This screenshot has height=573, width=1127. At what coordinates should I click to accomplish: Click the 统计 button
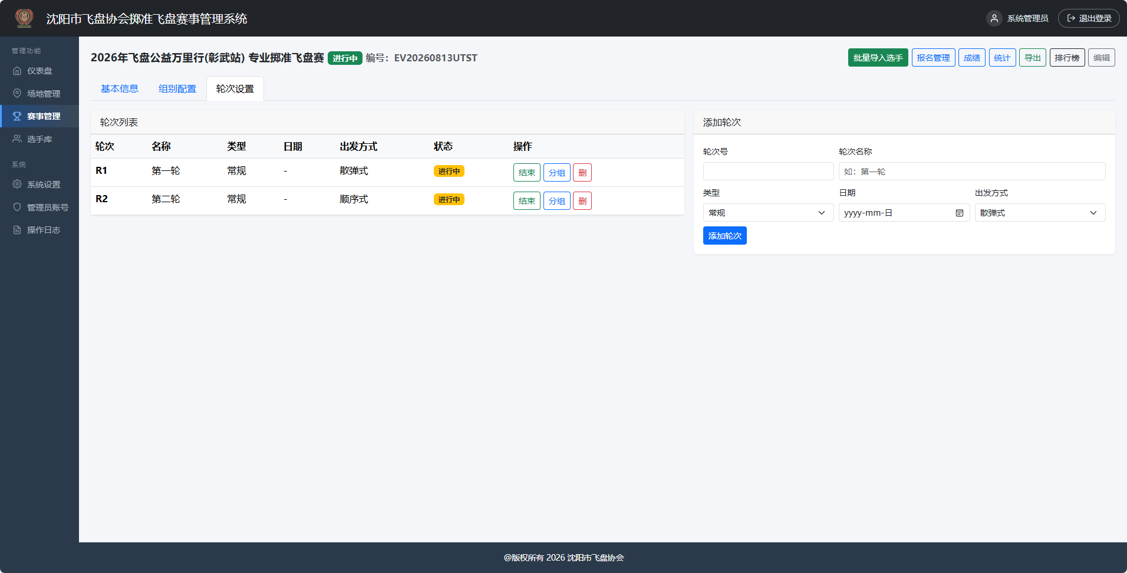click(x=1002, y=58)
